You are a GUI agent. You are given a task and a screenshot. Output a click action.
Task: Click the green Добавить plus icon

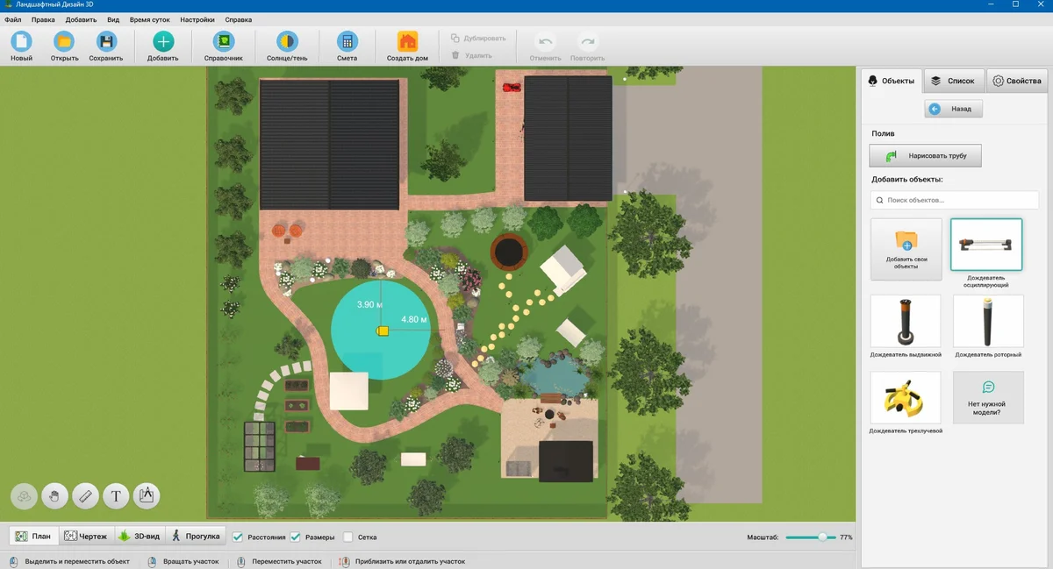click(163, 41)
